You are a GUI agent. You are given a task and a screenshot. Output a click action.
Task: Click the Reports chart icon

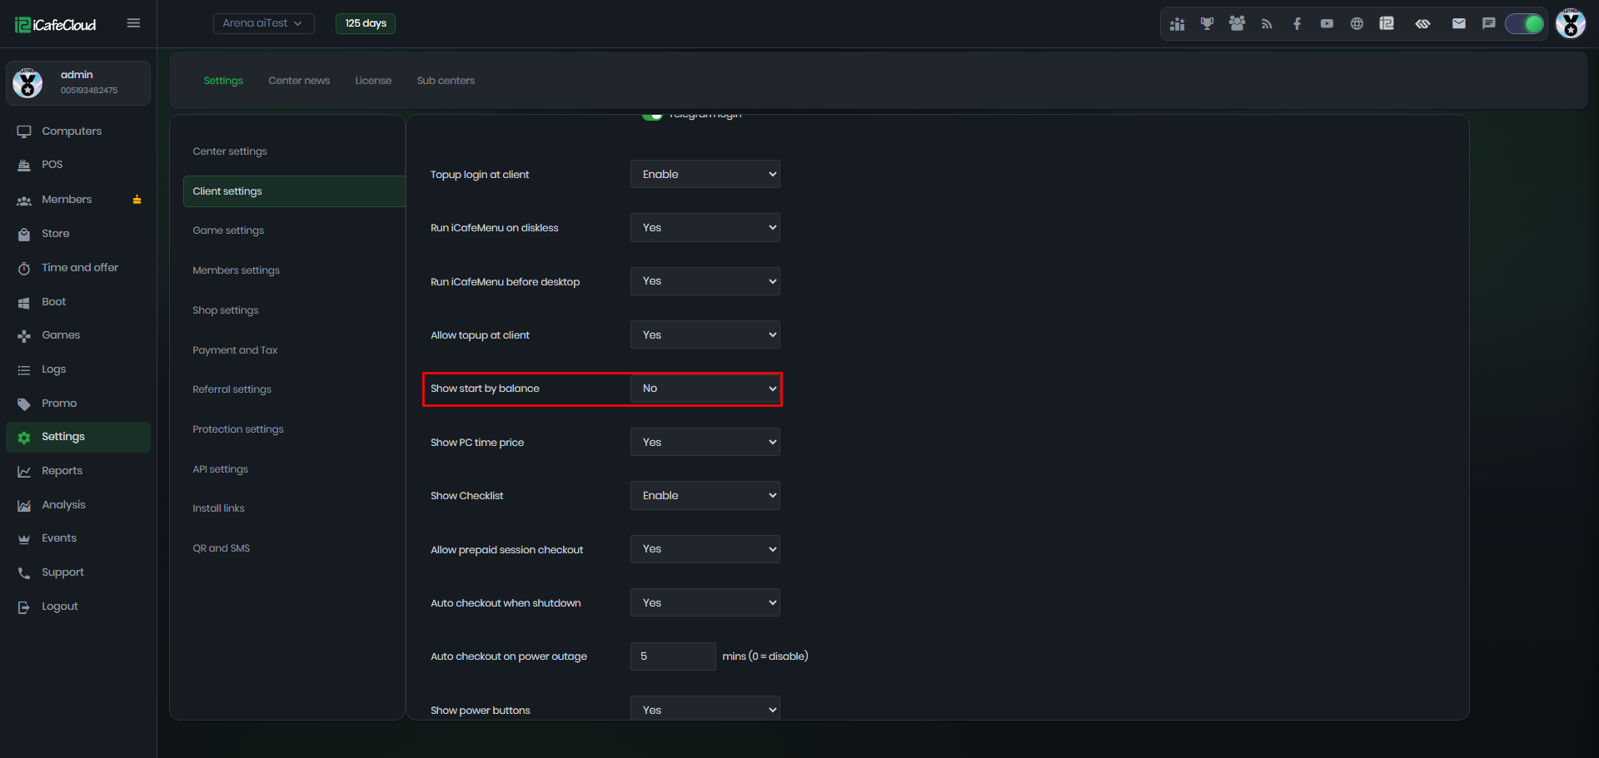[x=24, y=472]
